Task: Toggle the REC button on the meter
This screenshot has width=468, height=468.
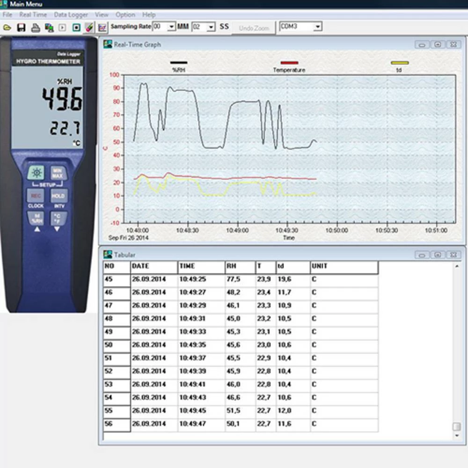Action: [36, 196]
